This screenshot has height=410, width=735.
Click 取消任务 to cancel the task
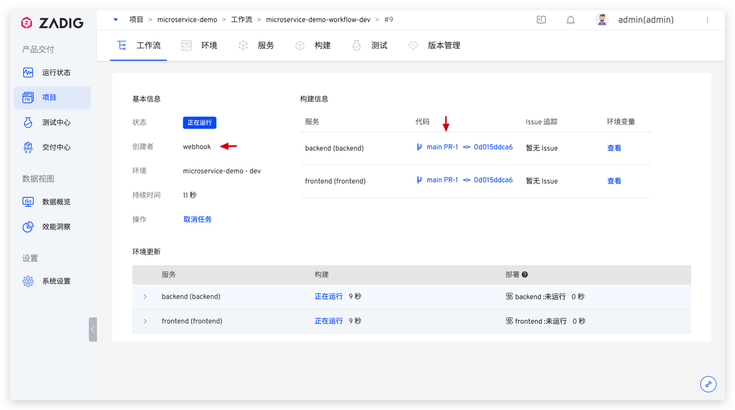pyautogui.click(x=198, y=219)
